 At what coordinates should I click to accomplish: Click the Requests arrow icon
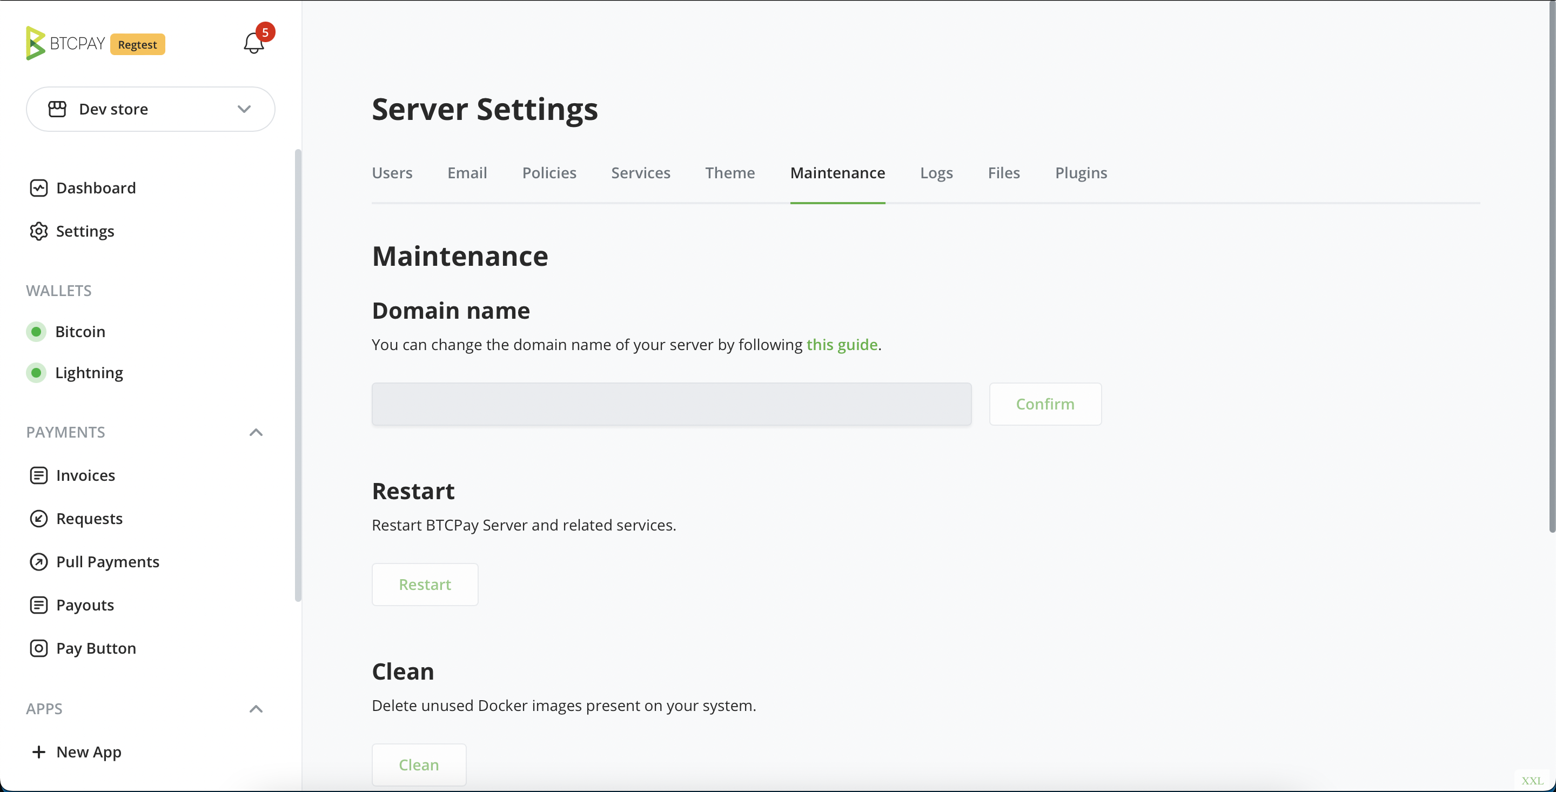pos(39,518)
